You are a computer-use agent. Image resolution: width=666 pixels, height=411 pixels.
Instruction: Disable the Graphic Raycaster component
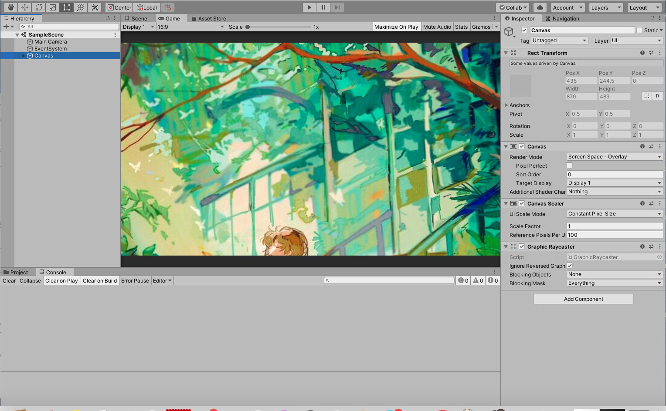[522, 246]
